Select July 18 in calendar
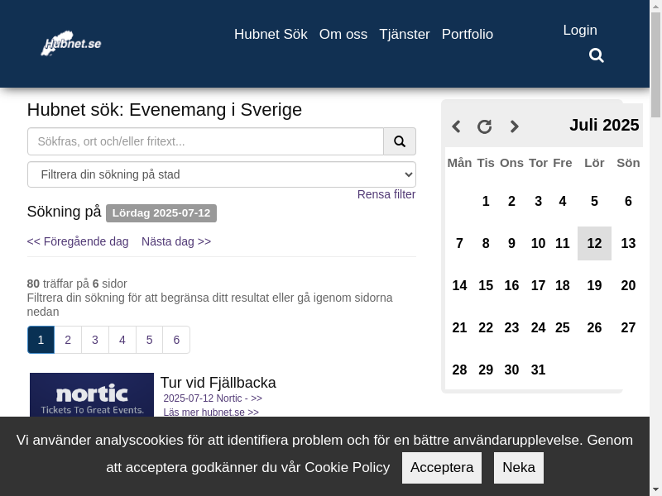The width and height of the screenshot is (662, 496). [563, 285]
